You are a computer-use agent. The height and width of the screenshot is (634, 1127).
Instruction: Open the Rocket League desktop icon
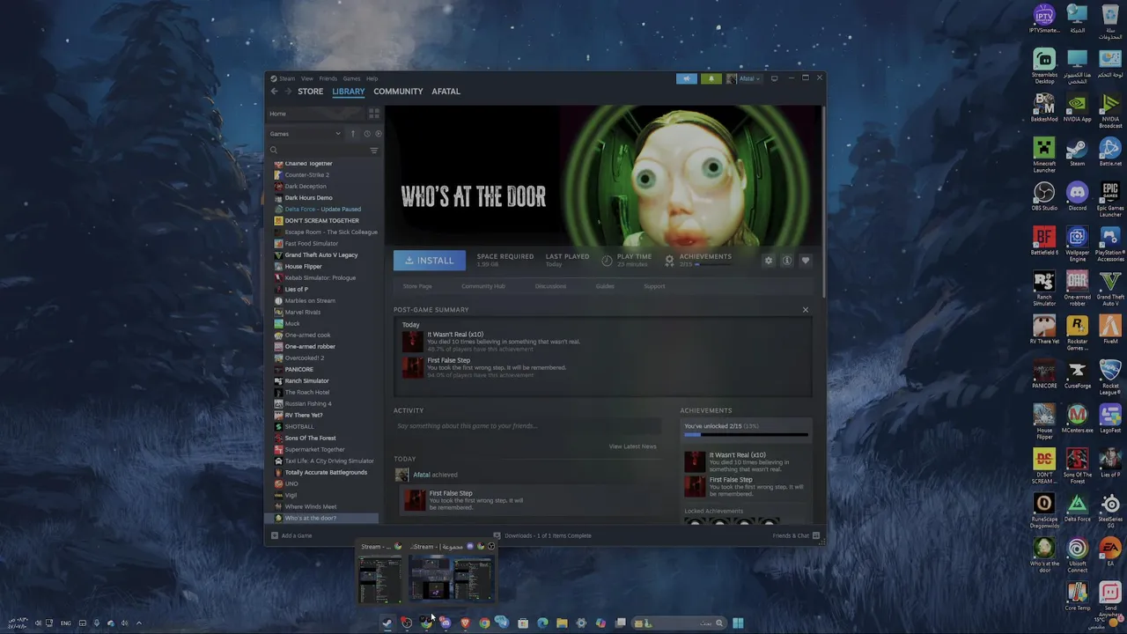click(1110, 376)
